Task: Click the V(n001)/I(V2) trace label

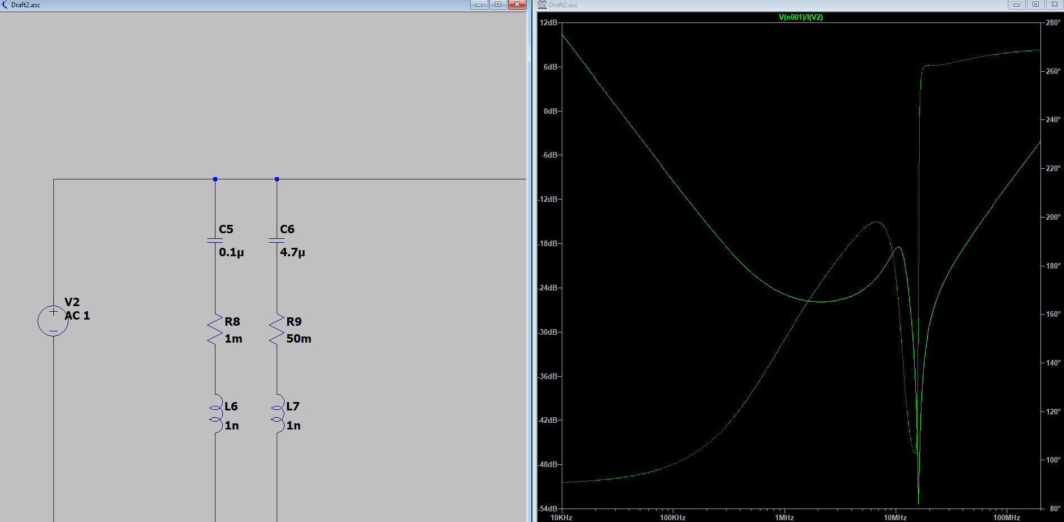Action: pos(801,17)
